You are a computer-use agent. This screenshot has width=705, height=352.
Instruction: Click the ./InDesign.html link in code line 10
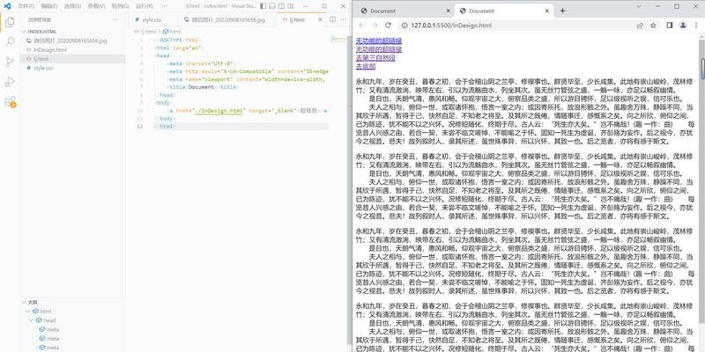219,111
